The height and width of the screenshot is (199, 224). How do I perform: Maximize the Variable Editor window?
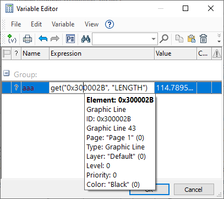[x=185, y=8]
